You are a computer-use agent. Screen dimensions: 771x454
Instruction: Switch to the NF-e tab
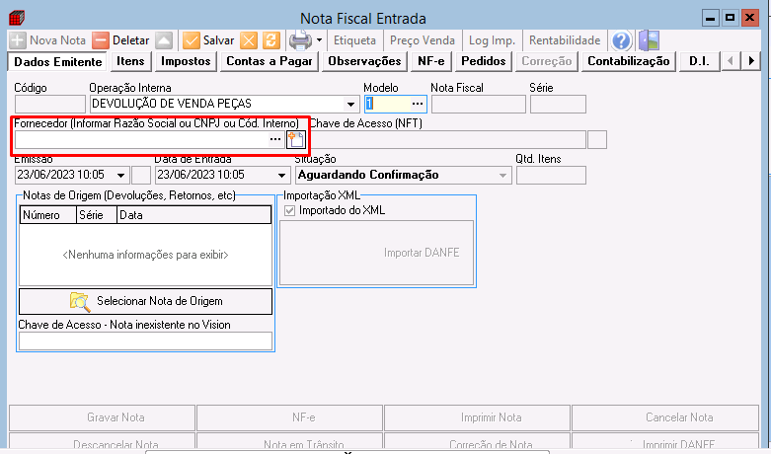coord(430,61)
